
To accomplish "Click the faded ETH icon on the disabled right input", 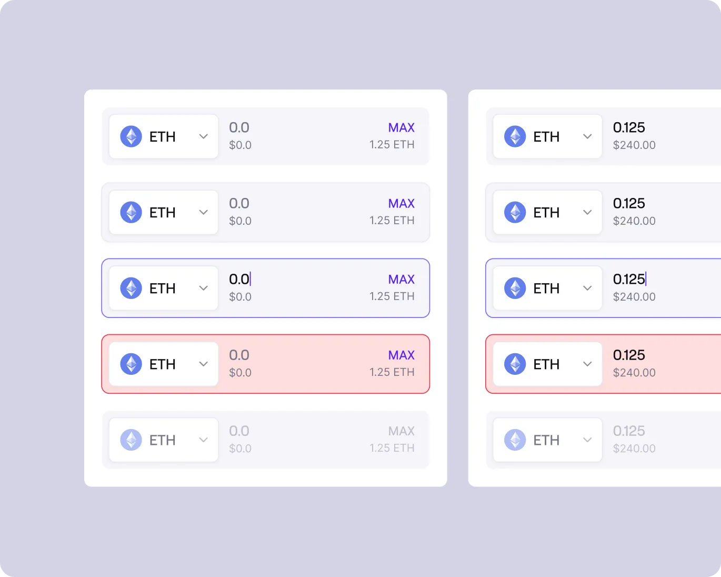I will 514,440.
